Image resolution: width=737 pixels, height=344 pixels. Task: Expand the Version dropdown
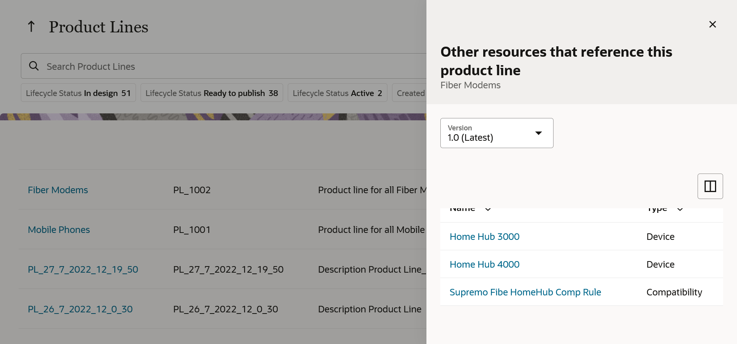pyautogui.click(x=497, y=133)
